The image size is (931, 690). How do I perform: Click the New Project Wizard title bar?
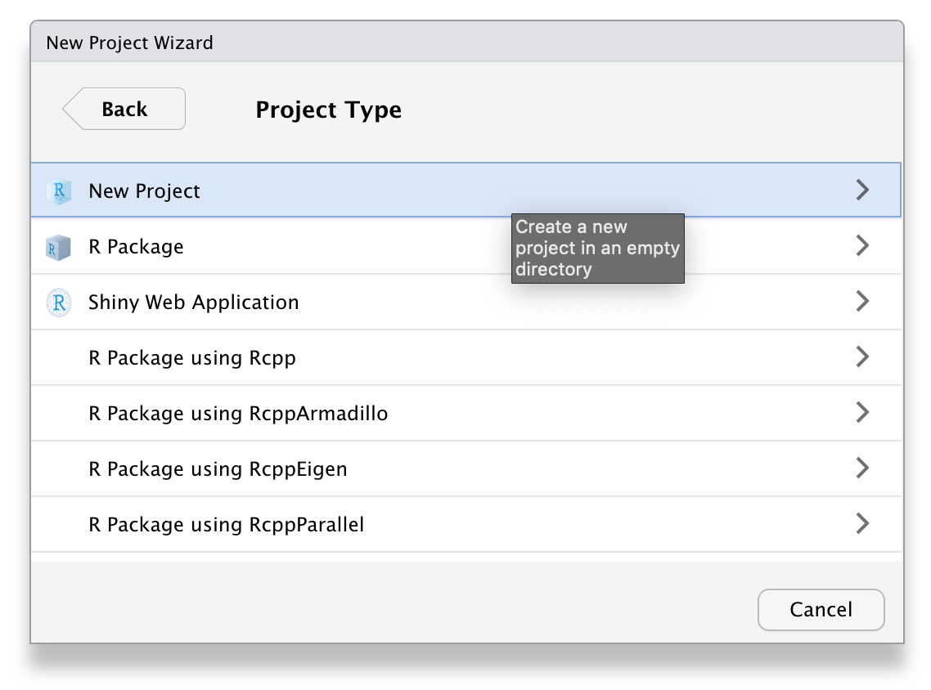466,43
